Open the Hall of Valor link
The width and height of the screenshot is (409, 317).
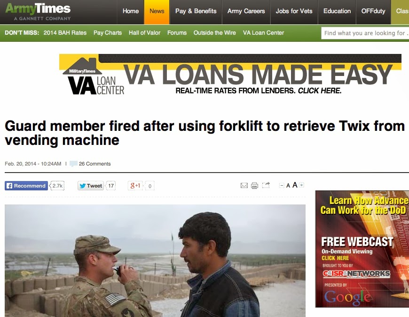(x=144, y=33)
